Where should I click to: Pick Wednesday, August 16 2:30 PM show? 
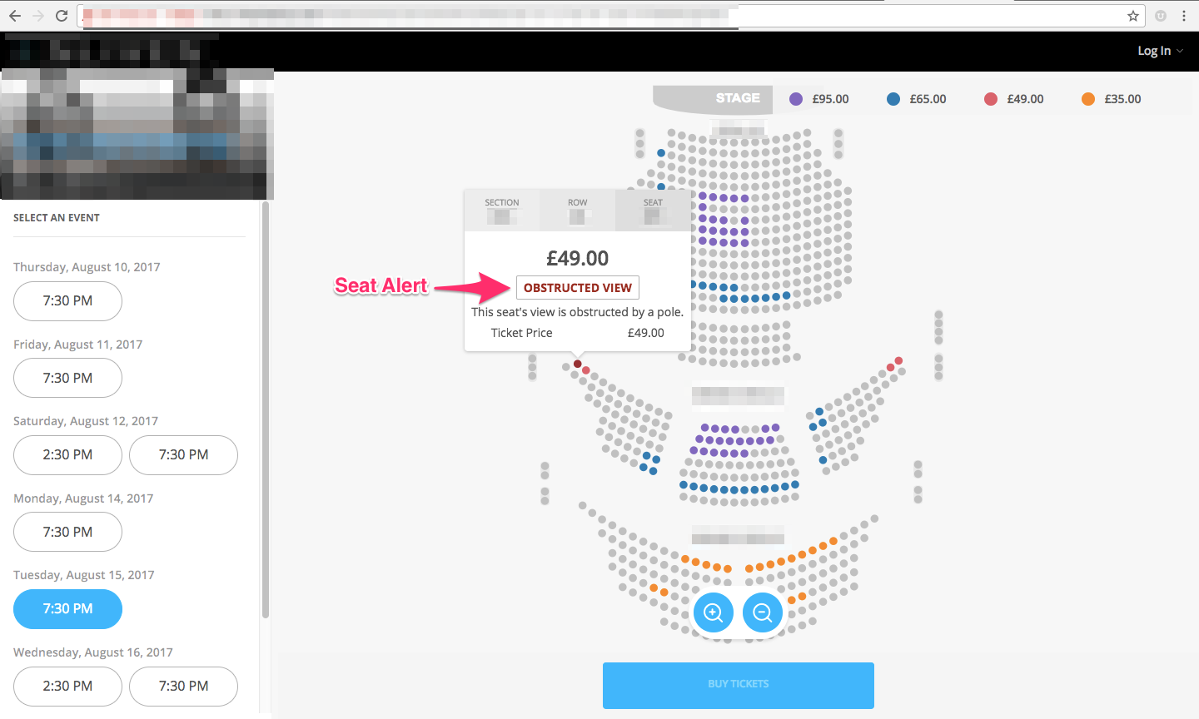click(67, 686)
